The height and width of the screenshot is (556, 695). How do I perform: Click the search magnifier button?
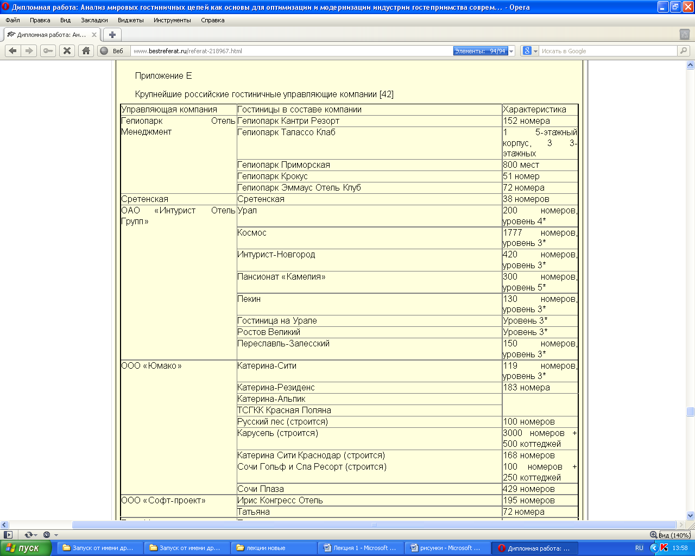[x=684, y=51]
